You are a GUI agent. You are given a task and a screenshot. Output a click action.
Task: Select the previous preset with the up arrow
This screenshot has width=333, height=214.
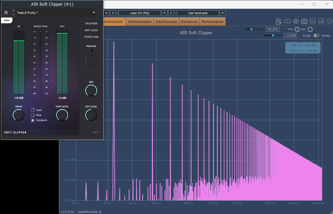pos(13,11)
